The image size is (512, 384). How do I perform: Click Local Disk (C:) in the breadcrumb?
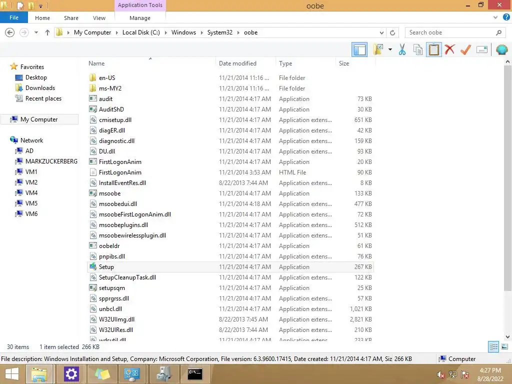[x=141, y=32]
